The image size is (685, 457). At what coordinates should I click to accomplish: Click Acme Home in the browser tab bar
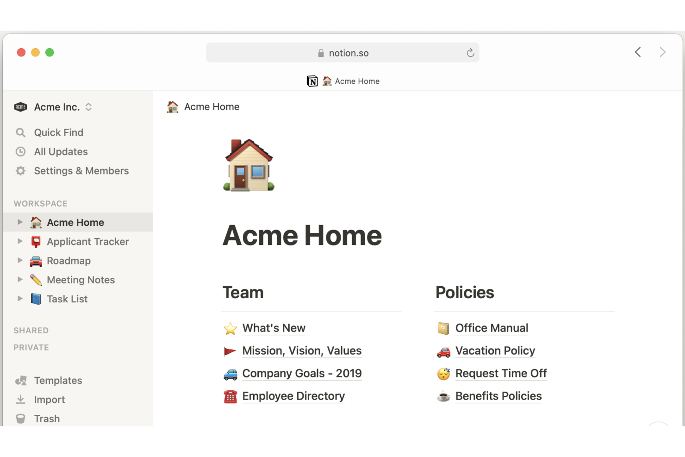tap(357, 81)
